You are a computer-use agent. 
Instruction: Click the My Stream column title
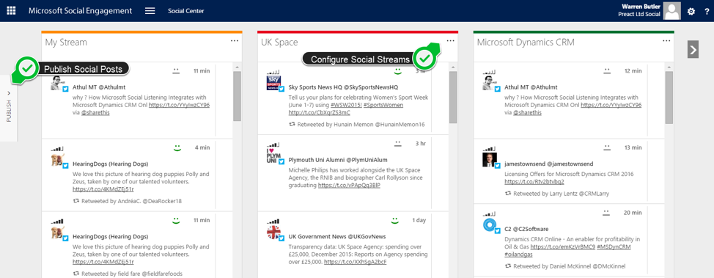66,43
